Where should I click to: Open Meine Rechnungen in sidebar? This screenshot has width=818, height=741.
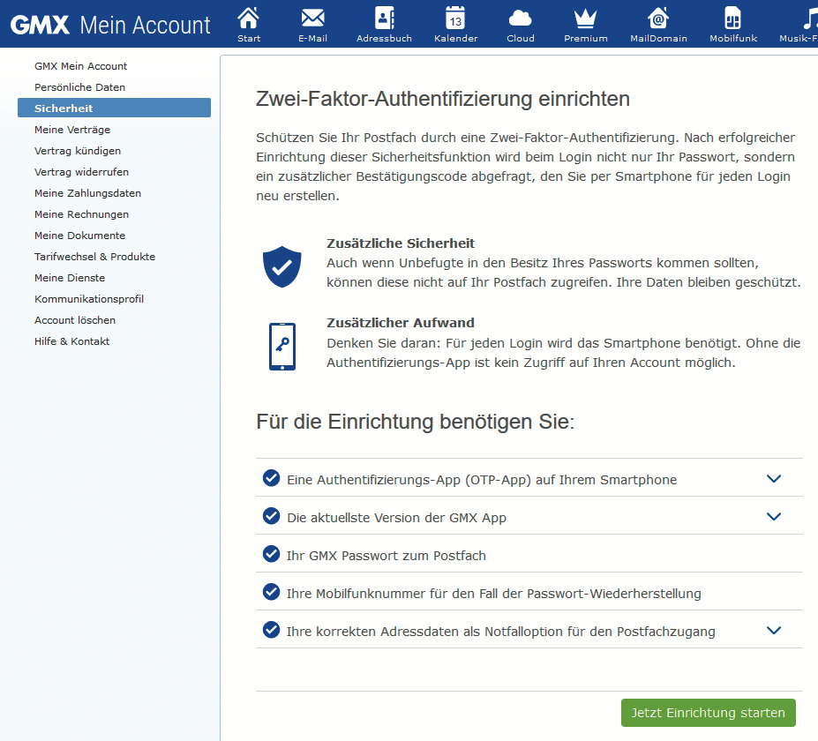[x=81, y=214]
